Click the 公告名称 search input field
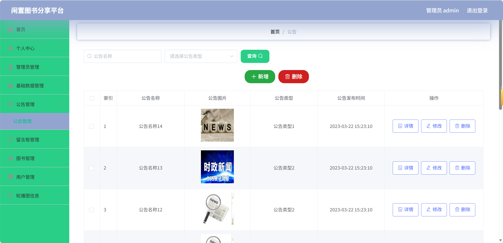 pyautogui.click(x=122, y=56)
